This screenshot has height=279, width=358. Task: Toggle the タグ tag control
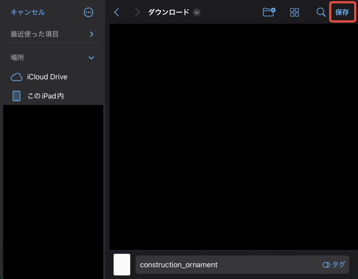coord(334,265)
